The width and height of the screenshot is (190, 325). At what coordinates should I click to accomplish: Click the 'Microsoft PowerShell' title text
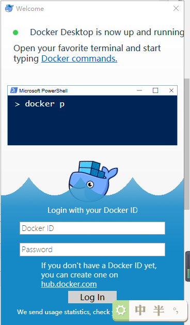43,90
